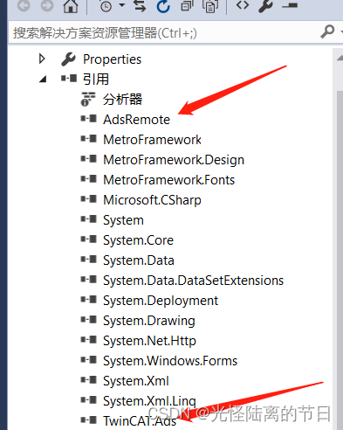Select the MetroFramework.Fonts reference
343x430 pixels.
(168, 180)
